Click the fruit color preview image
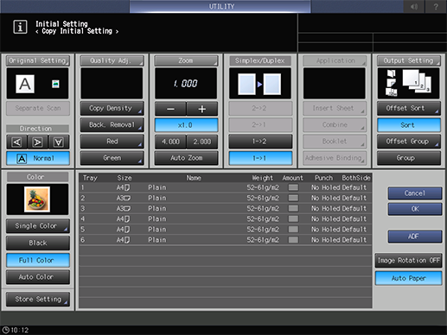 point(37,199)
